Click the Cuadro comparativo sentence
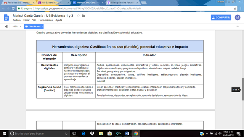 pos(89,33)
